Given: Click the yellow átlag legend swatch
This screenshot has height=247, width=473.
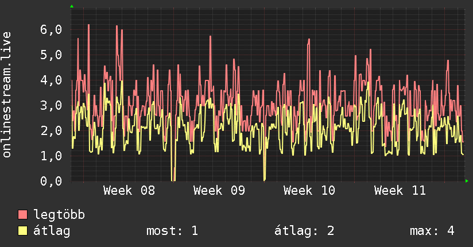Looking at the screenshot, I should coord(22,230).
